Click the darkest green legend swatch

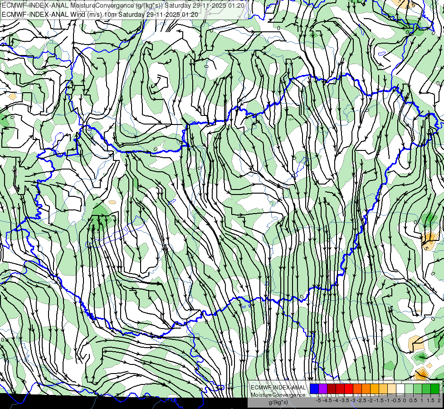(435, 389)
